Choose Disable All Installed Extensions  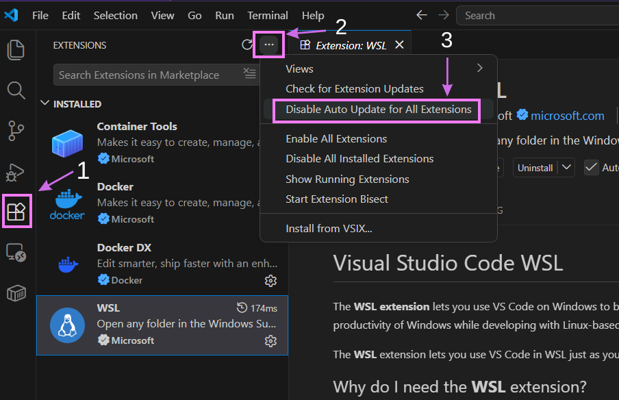tap(379, 159)
